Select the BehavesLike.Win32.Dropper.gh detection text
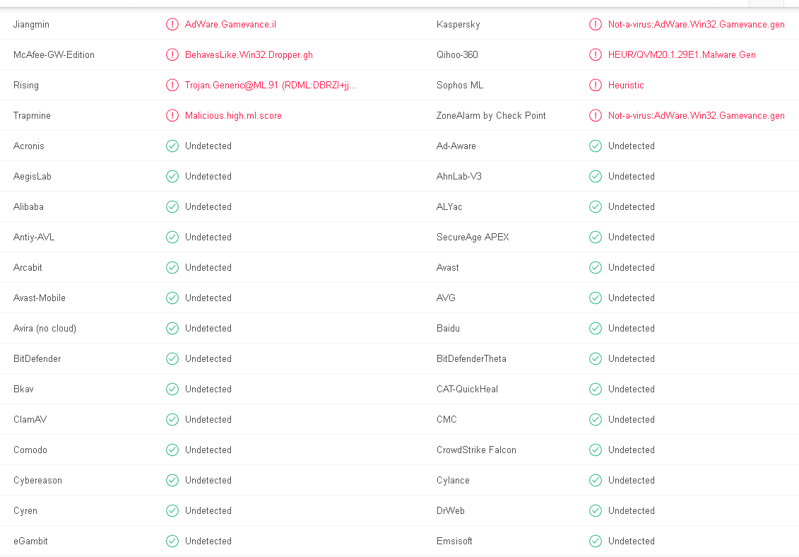Image resolution: width=799 pixels, height=557 pixels. (x=249, y=54)
